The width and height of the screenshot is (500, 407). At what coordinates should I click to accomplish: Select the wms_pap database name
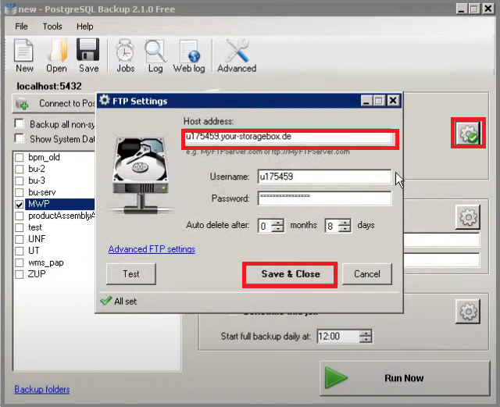[46, 262]
